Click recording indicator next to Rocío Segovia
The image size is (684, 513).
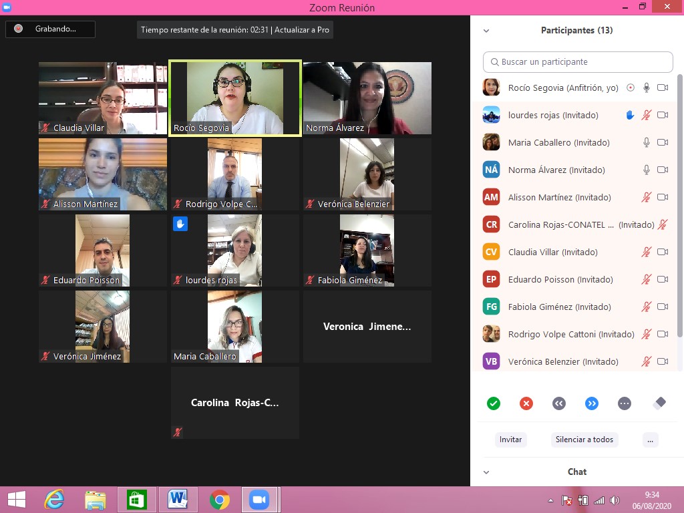(631, 88)
